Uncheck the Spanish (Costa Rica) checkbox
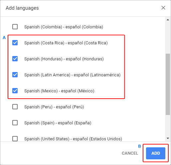The height and width of the screenshot is (165, 171). (x=15, y=43)
